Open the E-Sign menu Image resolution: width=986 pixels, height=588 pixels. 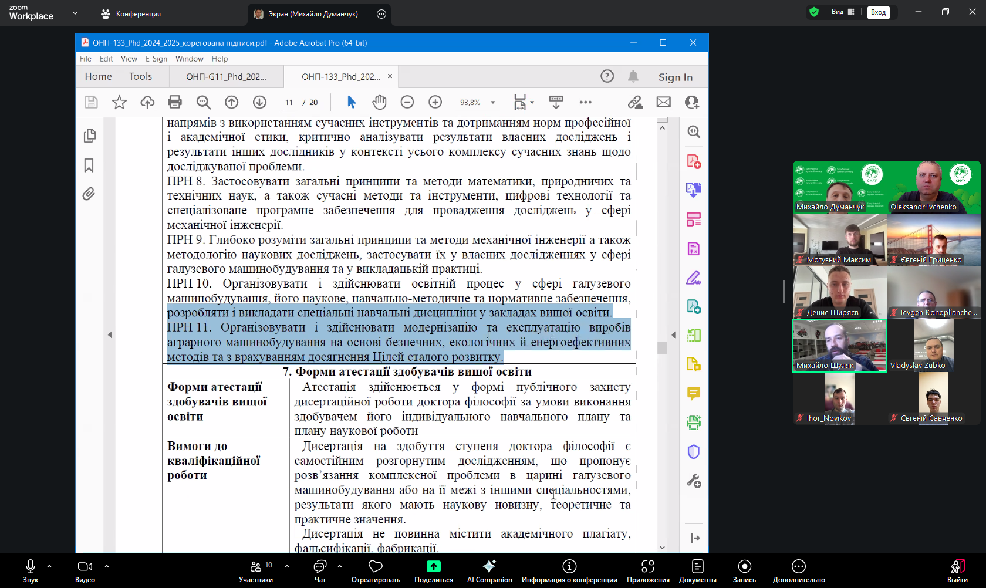pyautogui.click(x=156, y=59)
